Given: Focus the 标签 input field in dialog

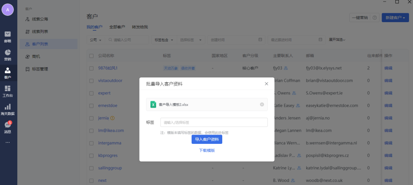Looking at the screenshot, I should click(214, 122).
